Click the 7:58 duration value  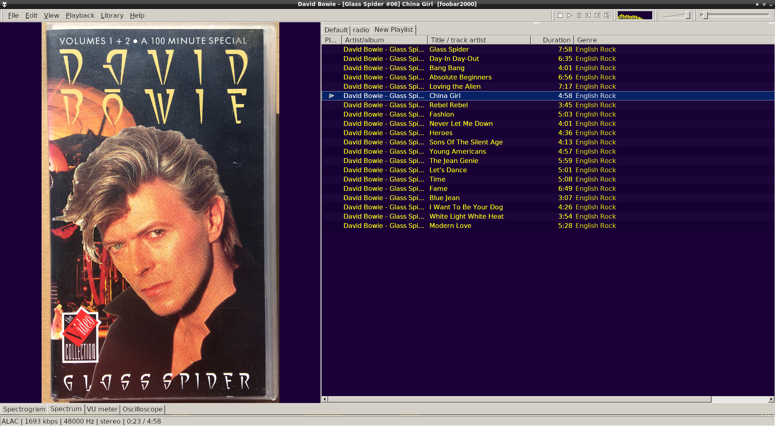point(565,49)
